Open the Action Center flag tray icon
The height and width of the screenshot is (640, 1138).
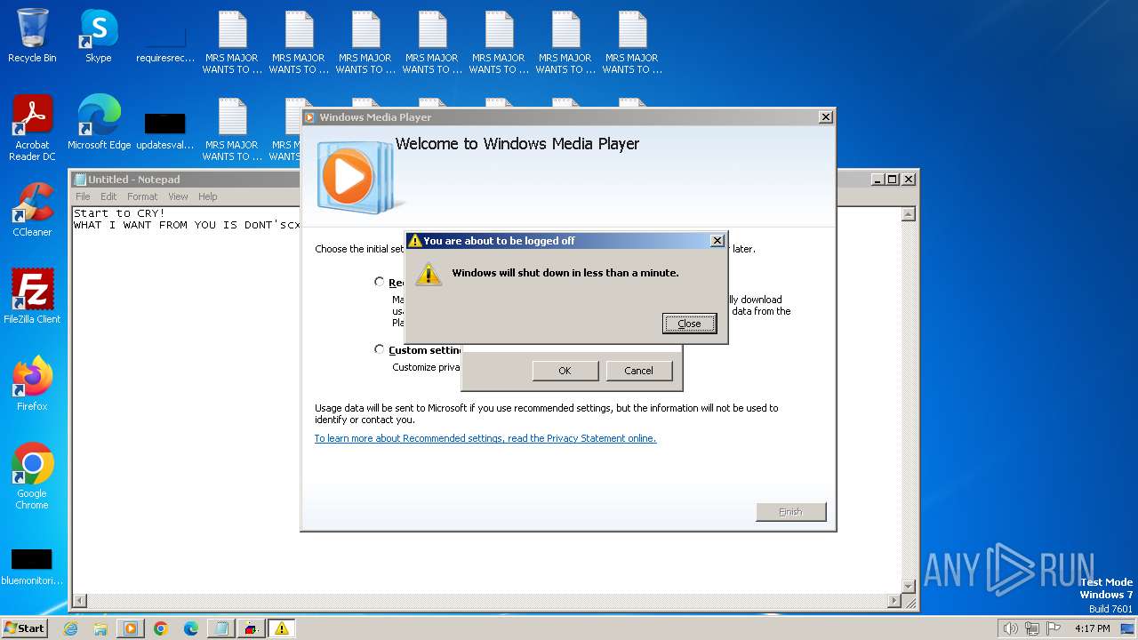tap(1054, 628)
